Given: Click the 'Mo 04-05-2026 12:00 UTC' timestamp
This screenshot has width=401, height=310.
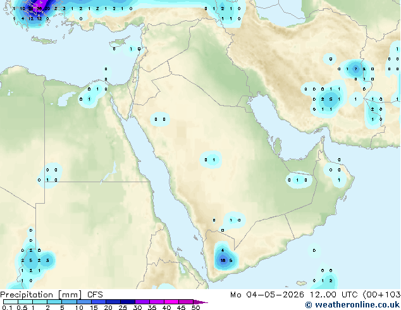Looking at the screenshot, I should [x=294, y=295].
